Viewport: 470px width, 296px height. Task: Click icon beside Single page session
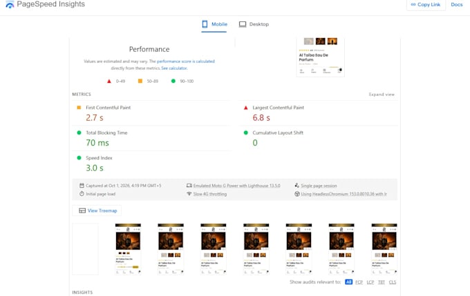(x=297, y=186)
